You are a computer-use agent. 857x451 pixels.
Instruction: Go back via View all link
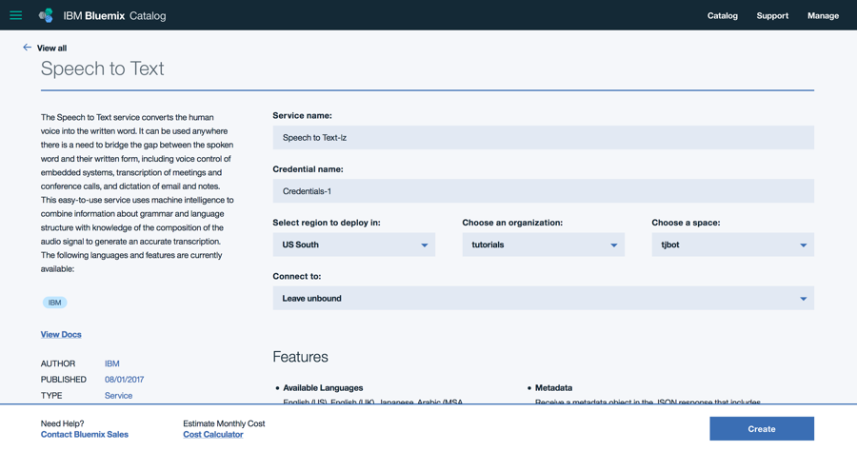(52, 48)
